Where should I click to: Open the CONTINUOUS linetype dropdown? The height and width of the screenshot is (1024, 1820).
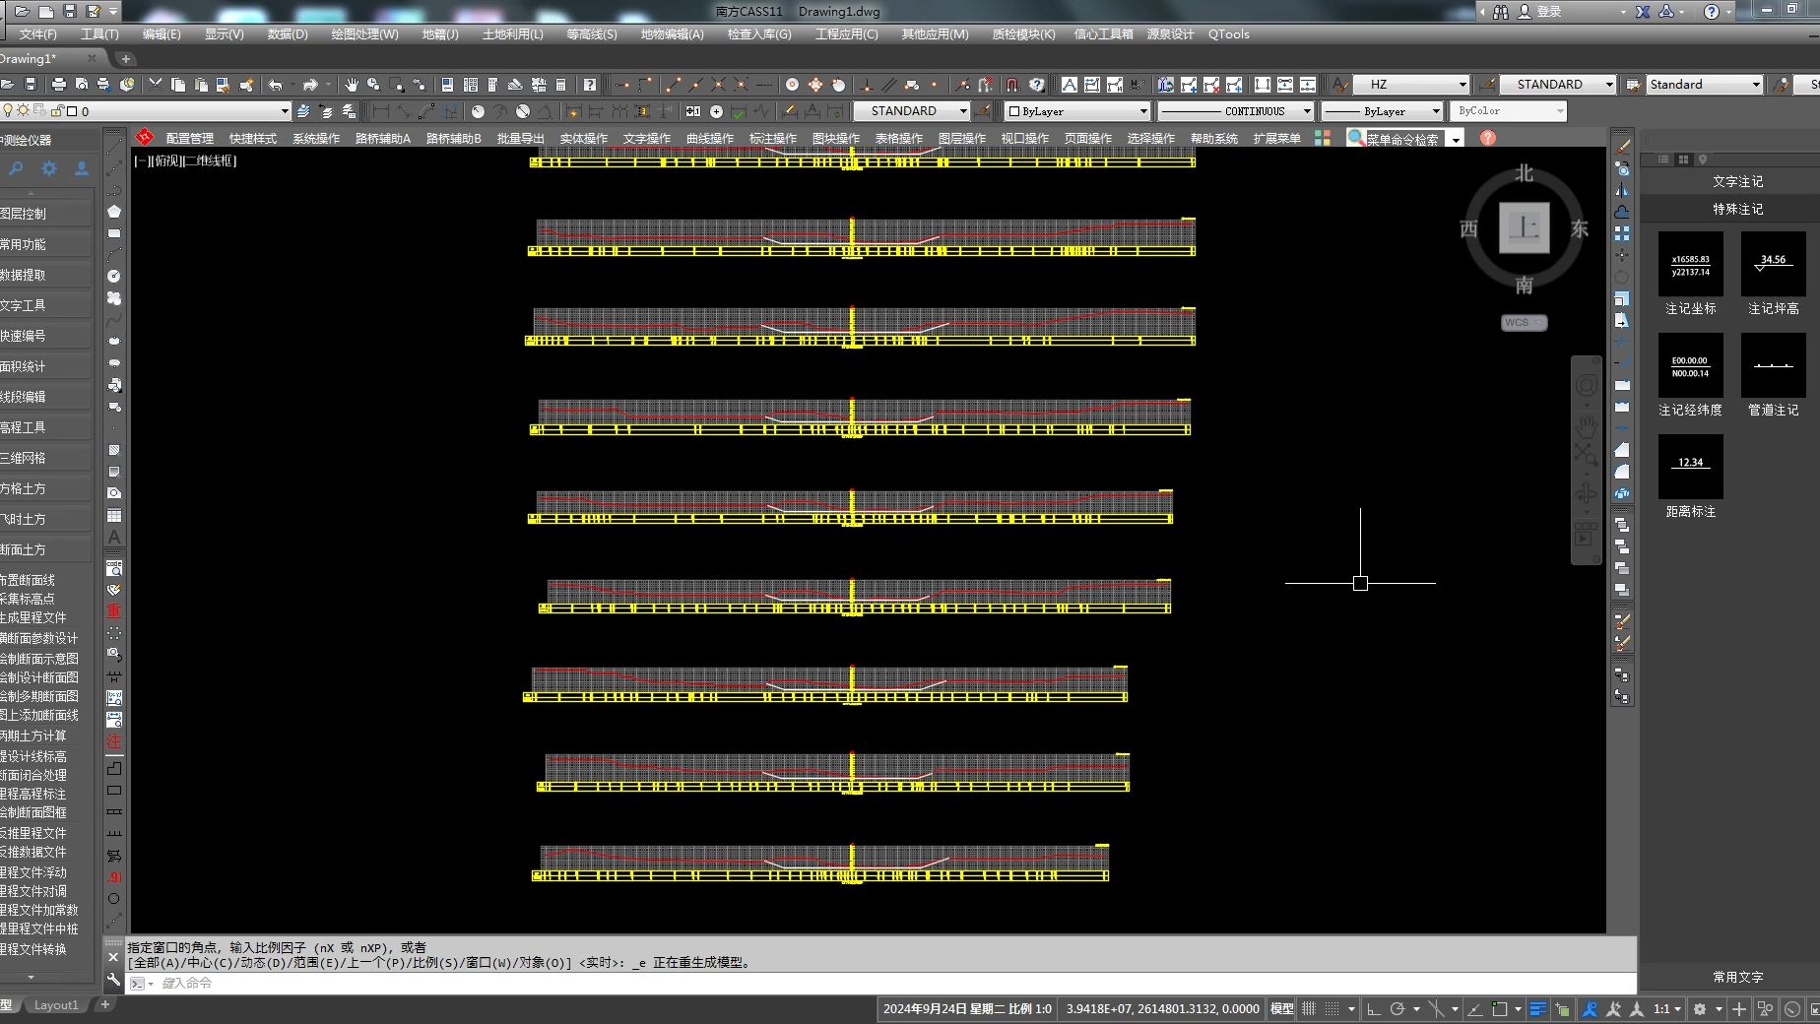[1307, 111]
